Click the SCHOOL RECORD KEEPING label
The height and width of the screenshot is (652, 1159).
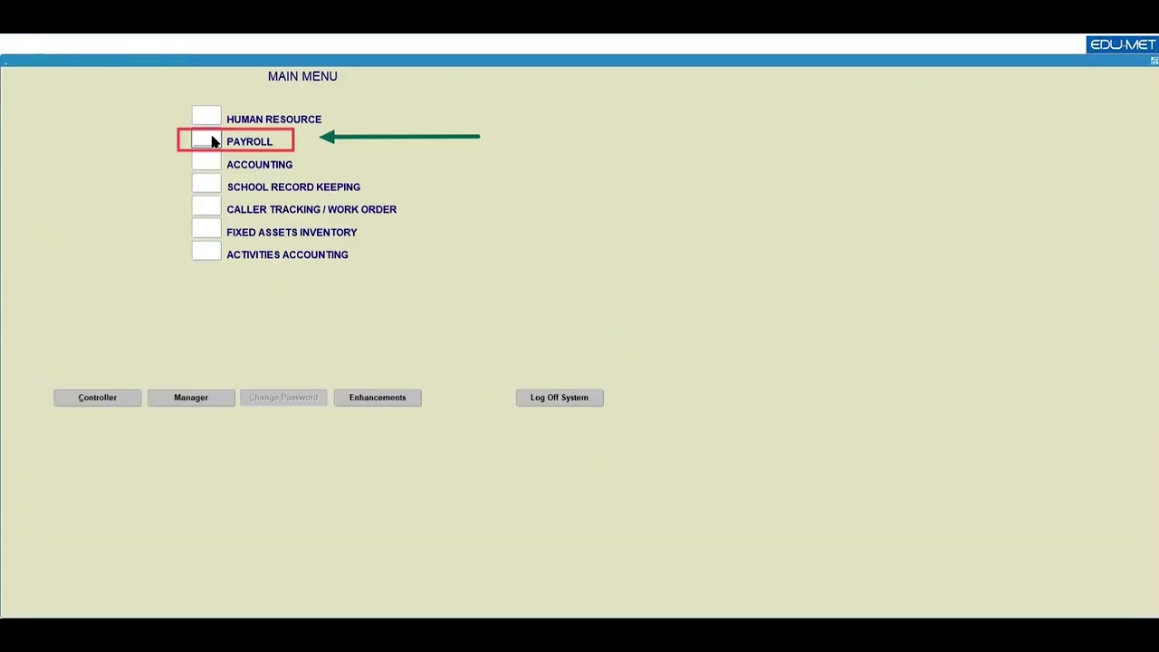[293, 187]
